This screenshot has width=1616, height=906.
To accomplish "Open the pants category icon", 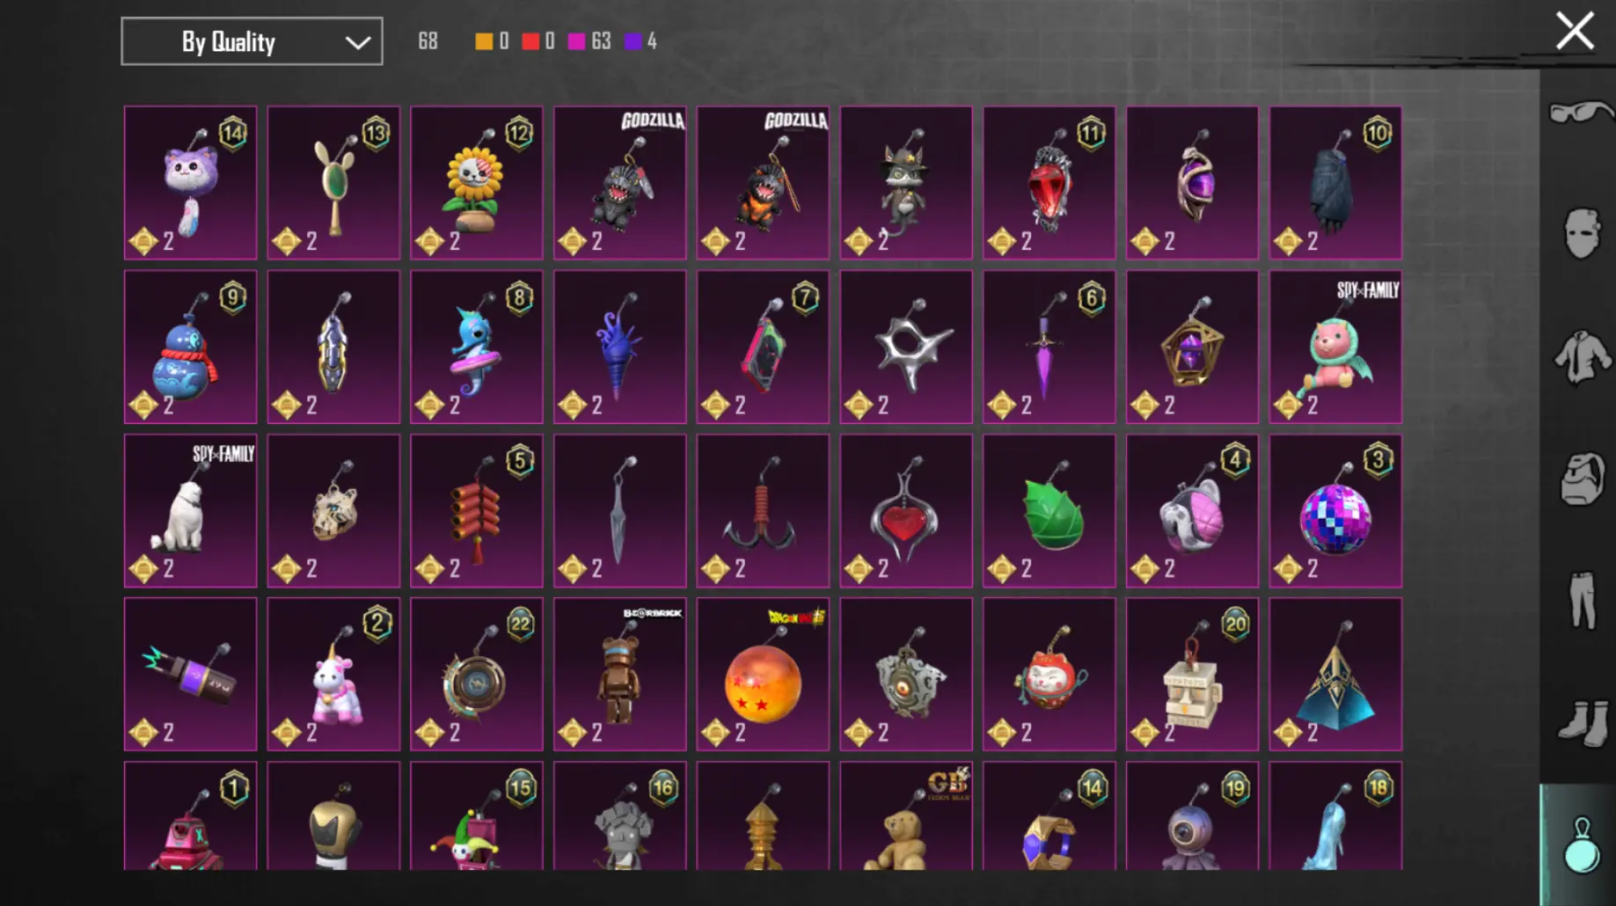I will click(x=1582, y=600).
